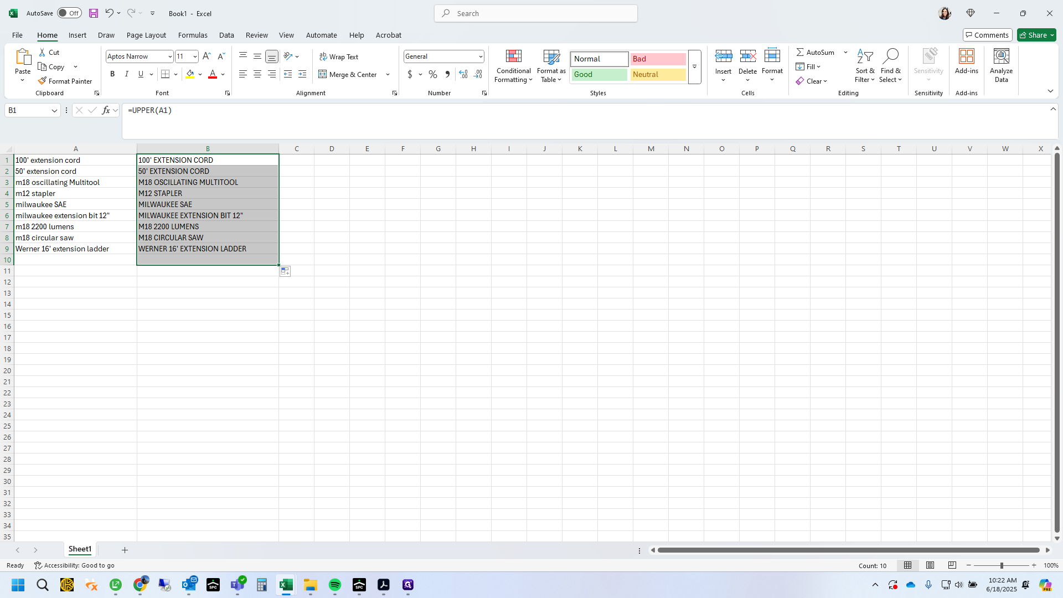Click the Center alignment icon
This screenshot has width=1063, height=598.
[257, 74]
